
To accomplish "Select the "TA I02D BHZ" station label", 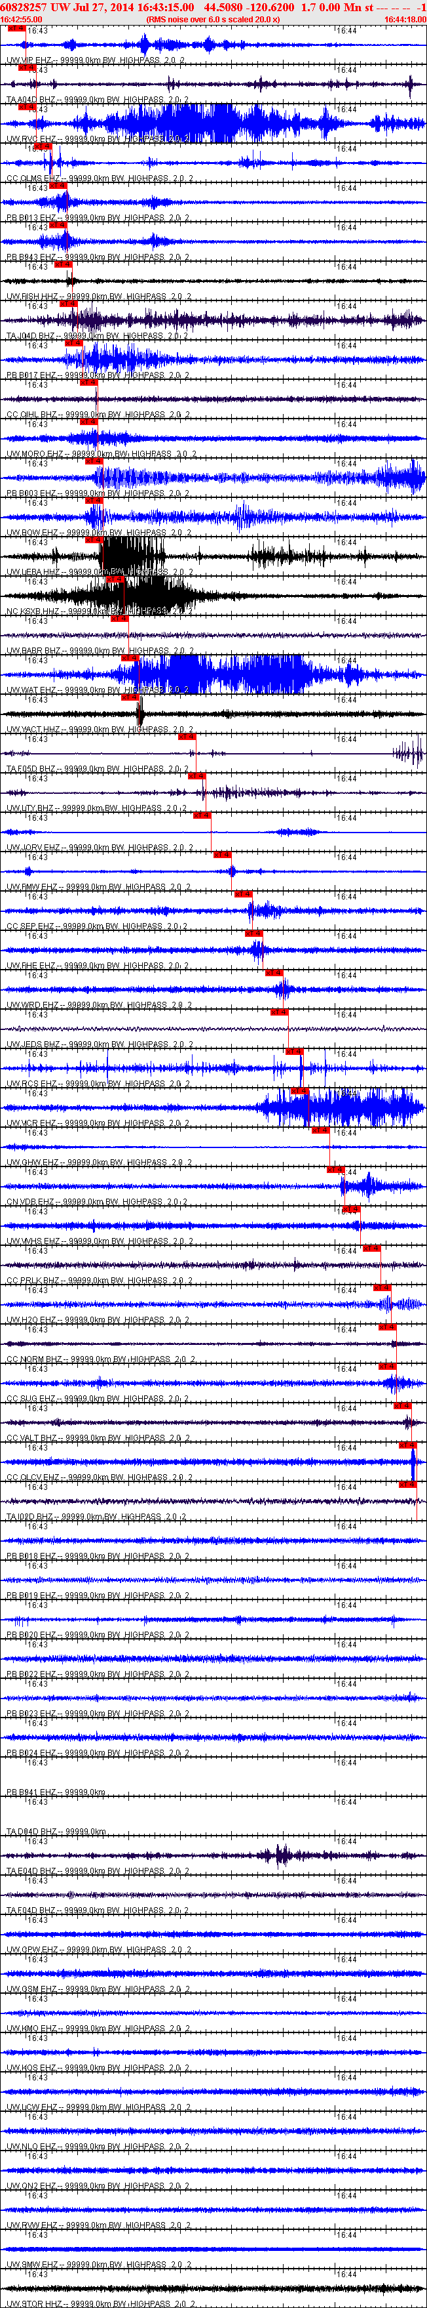I will coord(30,1517).
